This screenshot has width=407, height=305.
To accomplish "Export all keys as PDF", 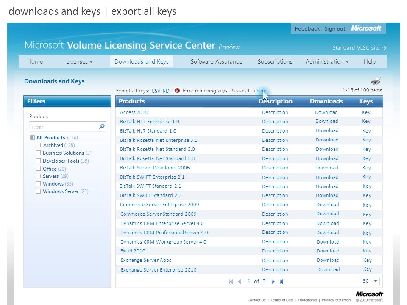I will tap(167, 91).
